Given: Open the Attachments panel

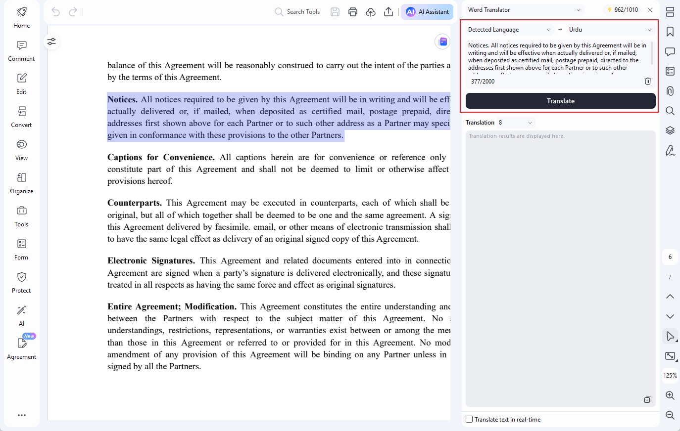Looking at the screenshot, I should pos(670,91).
